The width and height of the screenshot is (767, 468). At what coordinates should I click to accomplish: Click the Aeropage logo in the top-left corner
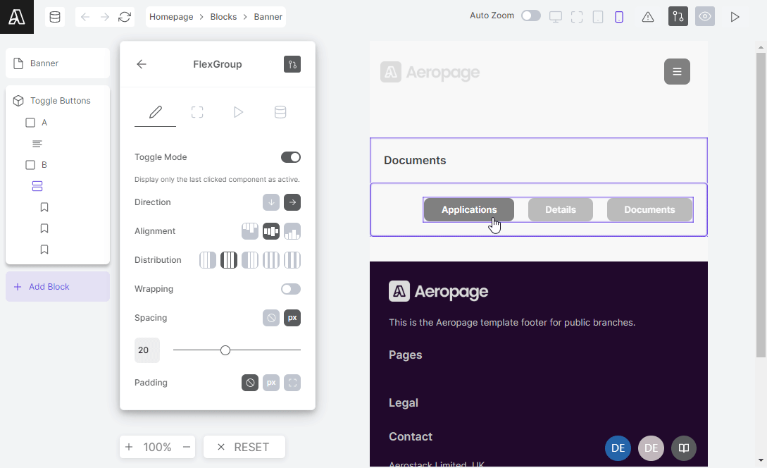(x=17, y=17)
